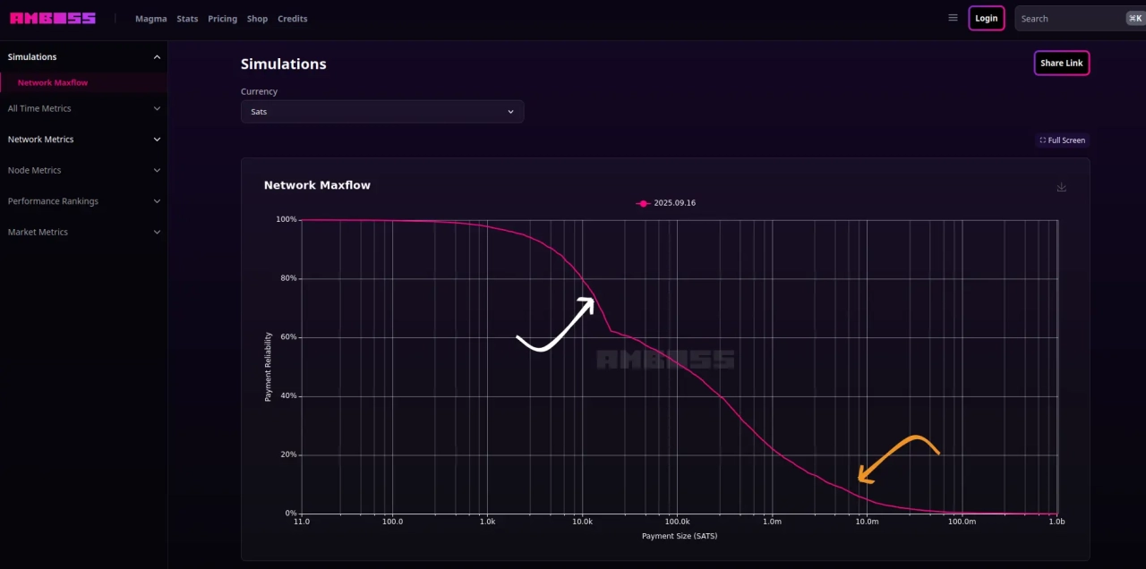
Task: Expand Market Metrics section
Action: coord(83,232)
